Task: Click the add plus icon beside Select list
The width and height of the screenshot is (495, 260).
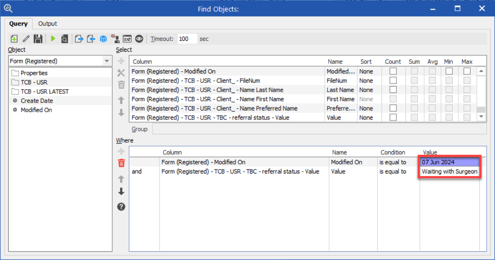Action: [121, 61]
